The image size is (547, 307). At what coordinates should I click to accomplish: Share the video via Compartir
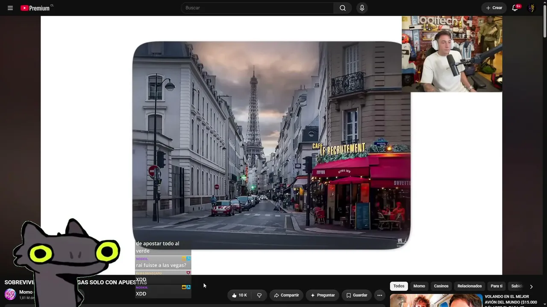point(286,295)
